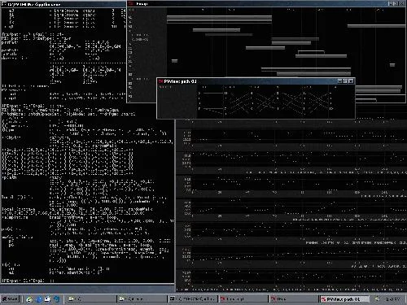Activate the second folder window taskbar button
Viewport: 407px width, 305px height.
tap(142, 298)
